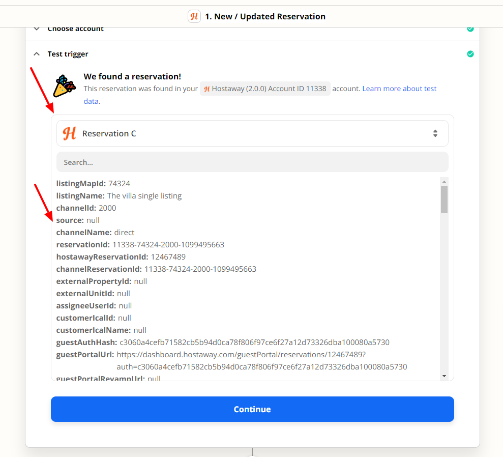Expand the Choose account section

coord(37,29)
